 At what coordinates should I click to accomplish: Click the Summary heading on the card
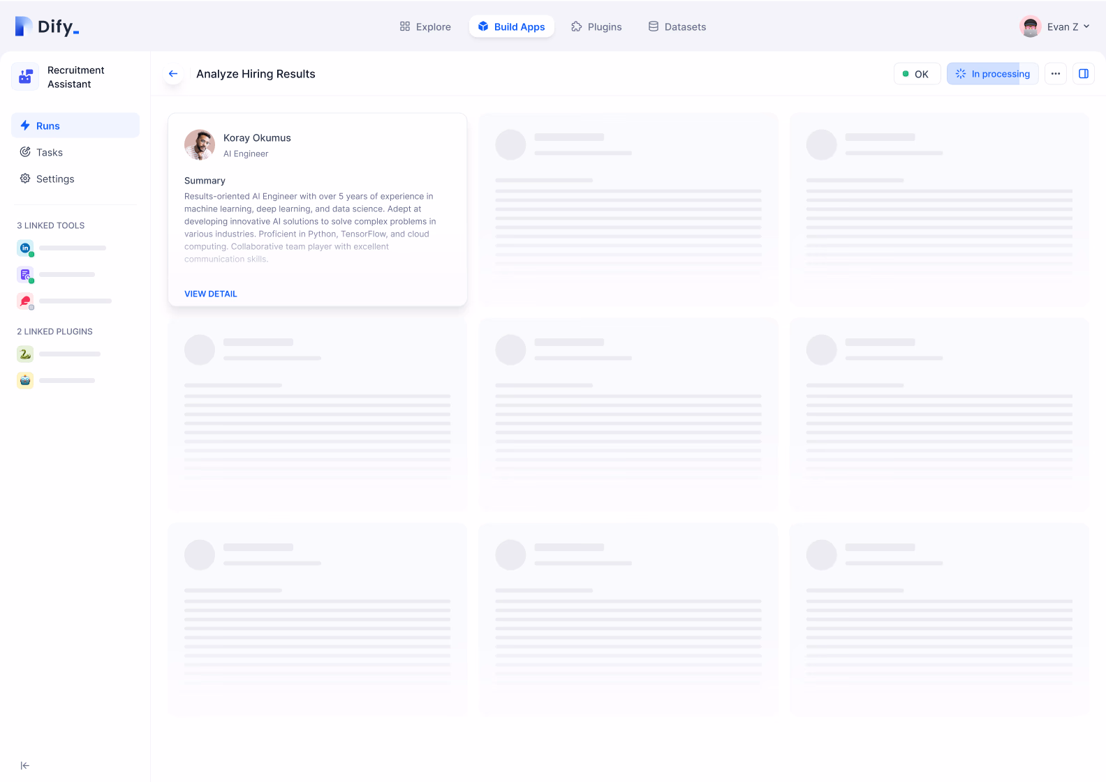(x=205, y=181)
